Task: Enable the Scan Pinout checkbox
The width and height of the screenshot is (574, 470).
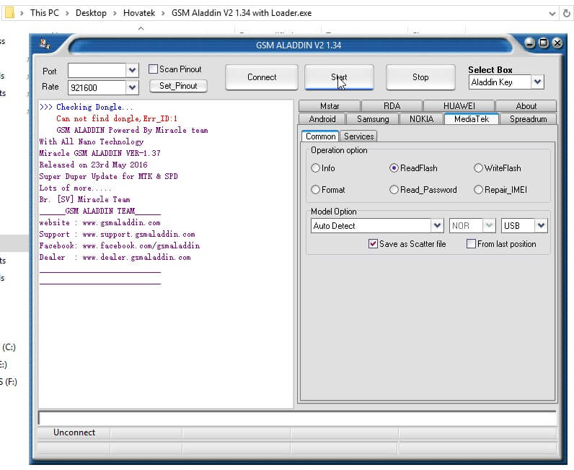Action: 153,69
